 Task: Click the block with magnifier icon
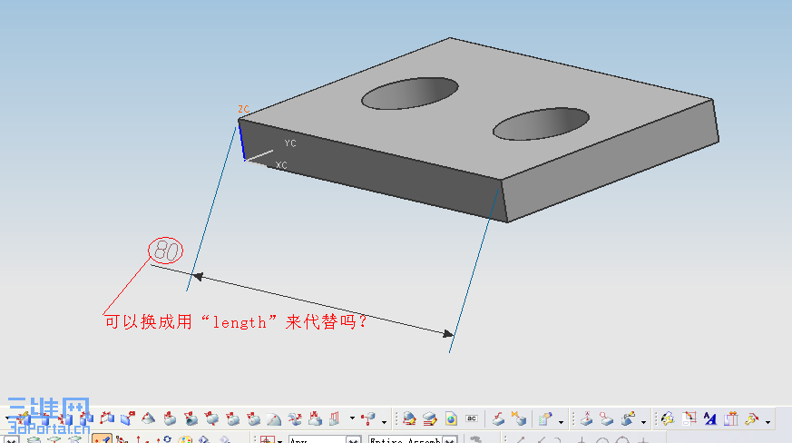click(607, 418)
